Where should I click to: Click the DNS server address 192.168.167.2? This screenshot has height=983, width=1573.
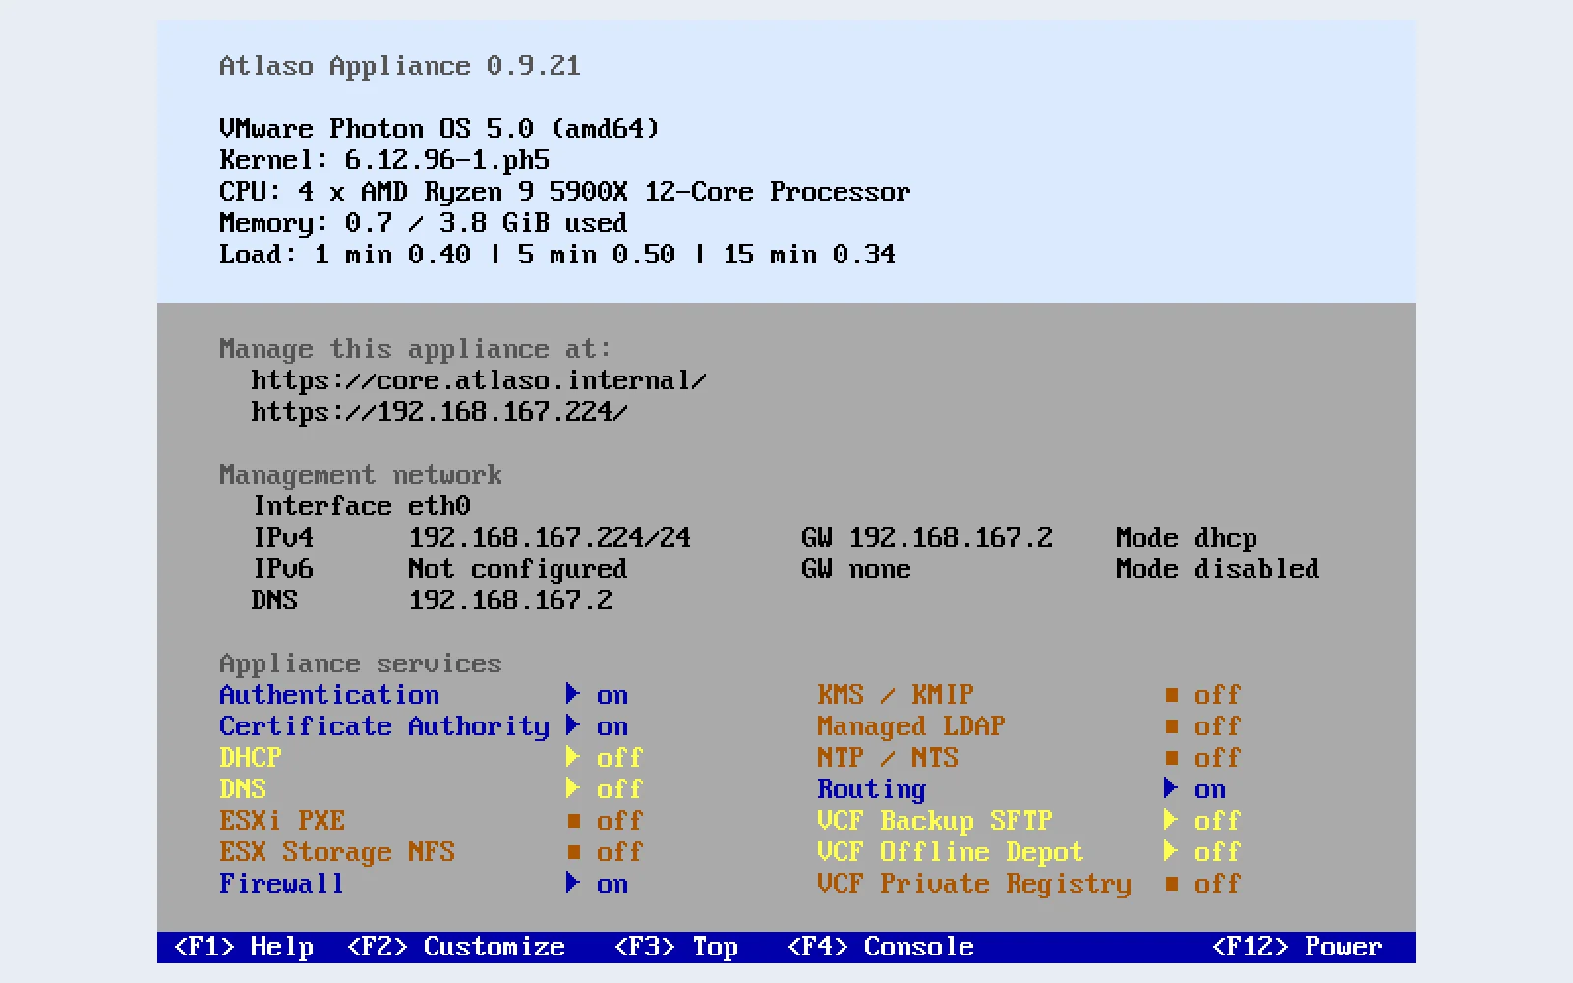(x=510, y=600)
